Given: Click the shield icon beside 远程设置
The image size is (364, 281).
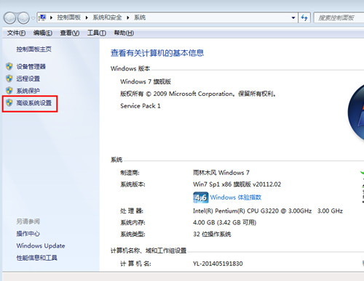Looking at the screenshot, I should pyautogui.click(x=9, y=78).
